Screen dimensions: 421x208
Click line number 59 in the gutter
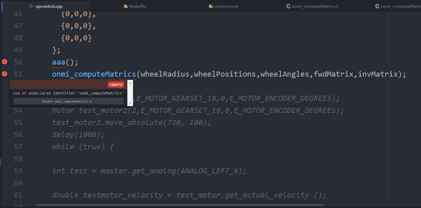point(18,171)
